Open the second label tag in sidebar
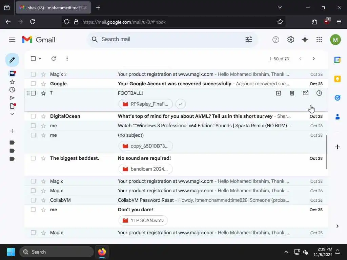The image size is (347, 260). click(12, 151)
